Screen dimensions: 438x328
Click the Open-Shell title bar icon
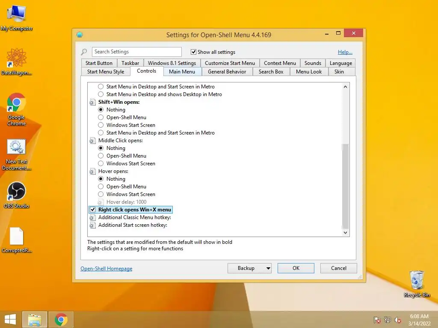[x=80, y=35]
